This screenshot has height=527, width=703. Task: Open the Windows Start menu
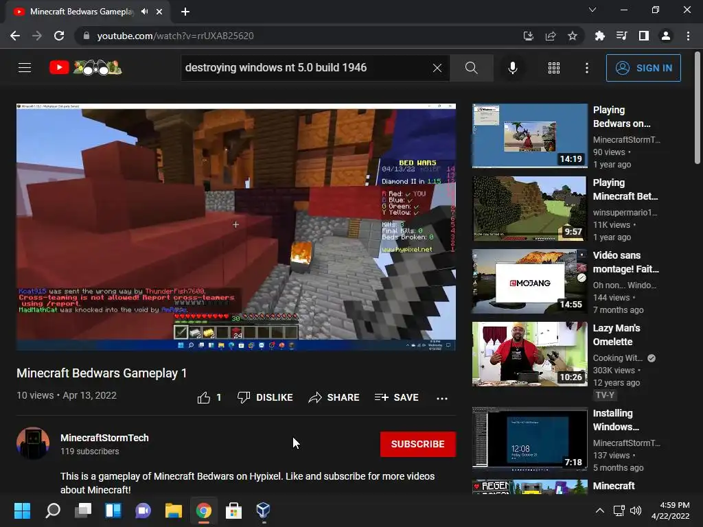(22, 511)
